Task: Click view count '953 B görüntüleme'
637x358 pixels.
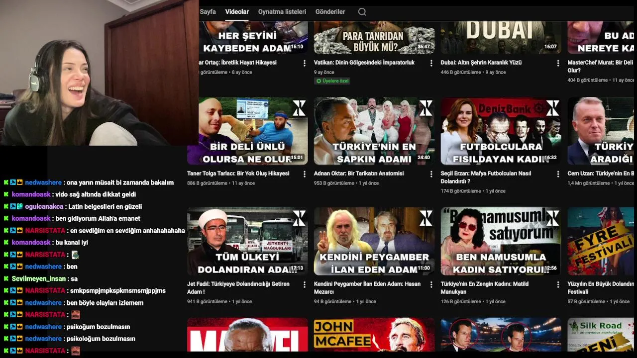Action: click(334, 183)
